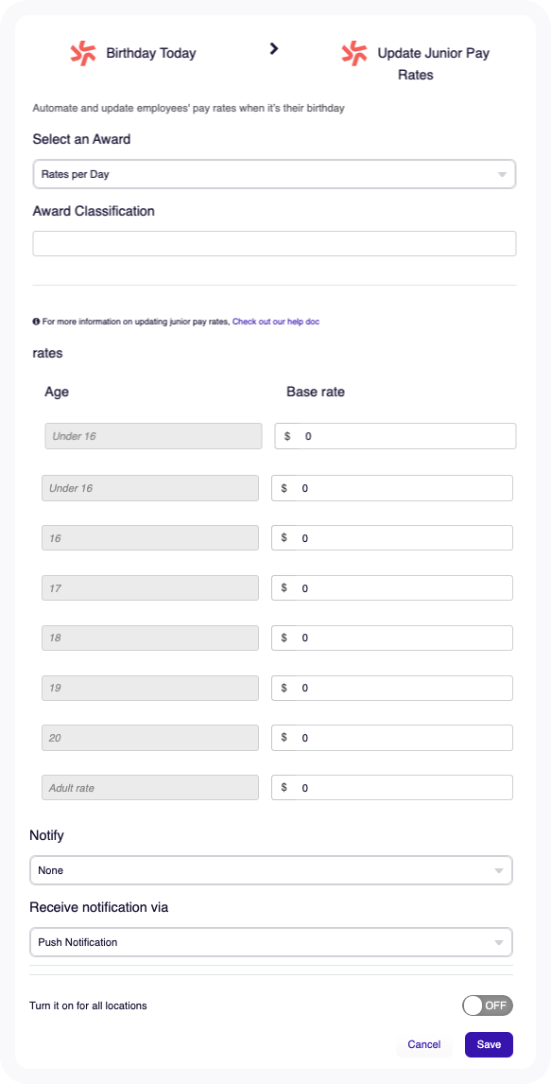Open the Select an Award dropdown

274,174
